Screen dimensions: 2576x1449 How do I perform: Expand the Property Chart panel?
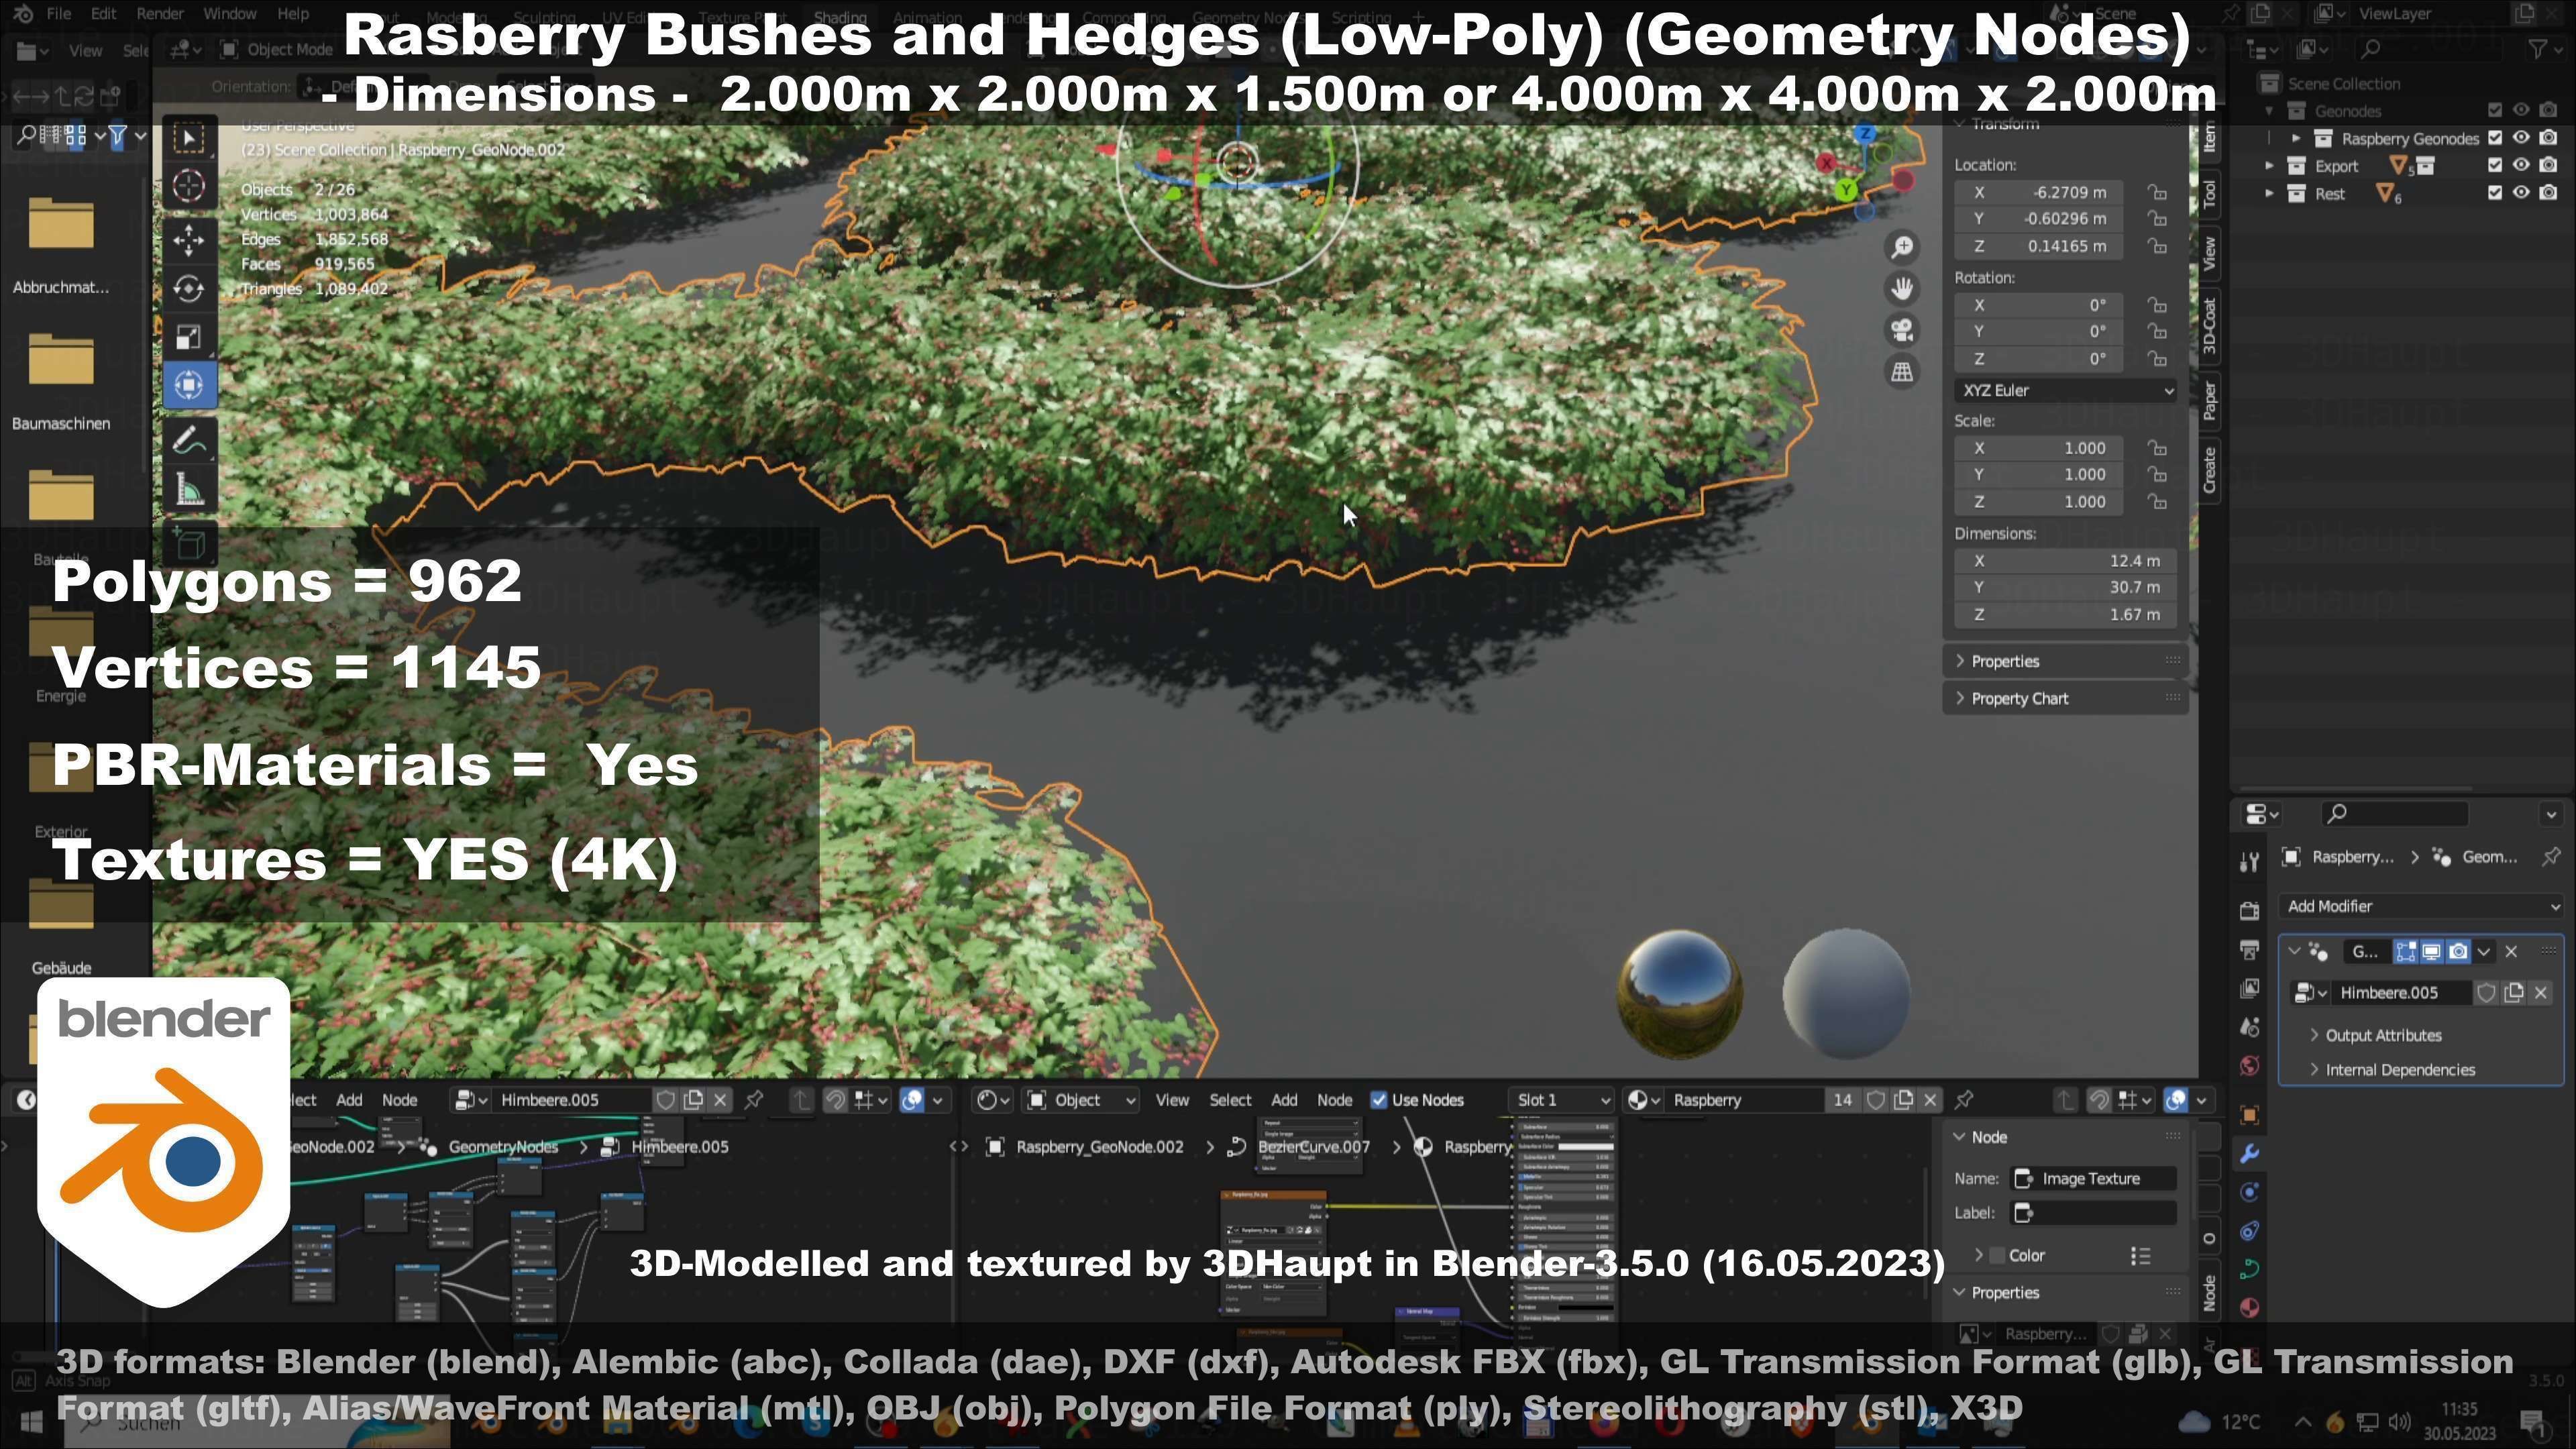pos(2019,699)
